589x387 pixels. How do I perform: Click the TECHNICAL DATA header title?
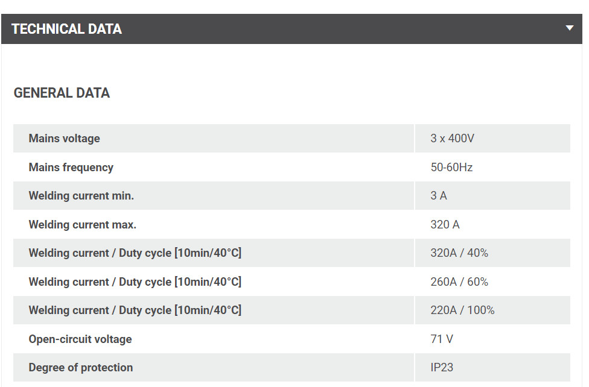click(x=66, y=29)
